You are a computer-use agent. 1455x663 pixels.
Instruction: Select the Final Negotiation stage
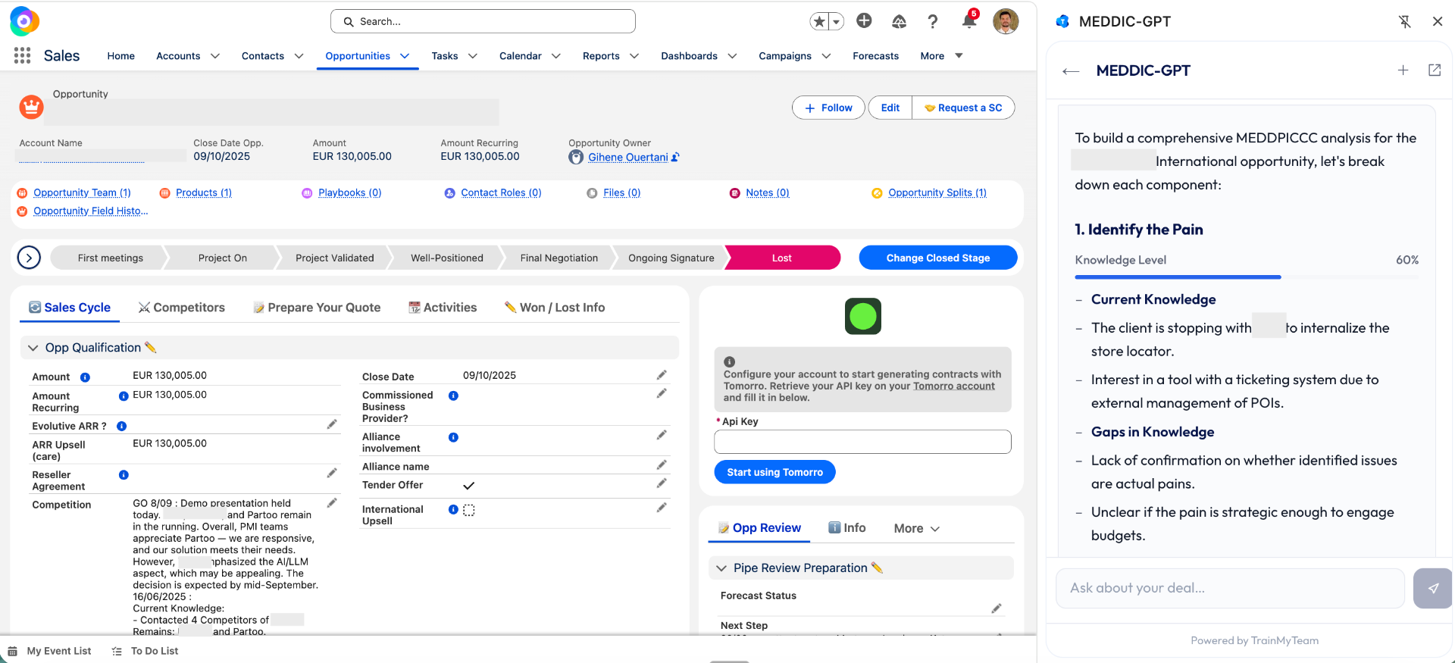[x=559, y=258]
